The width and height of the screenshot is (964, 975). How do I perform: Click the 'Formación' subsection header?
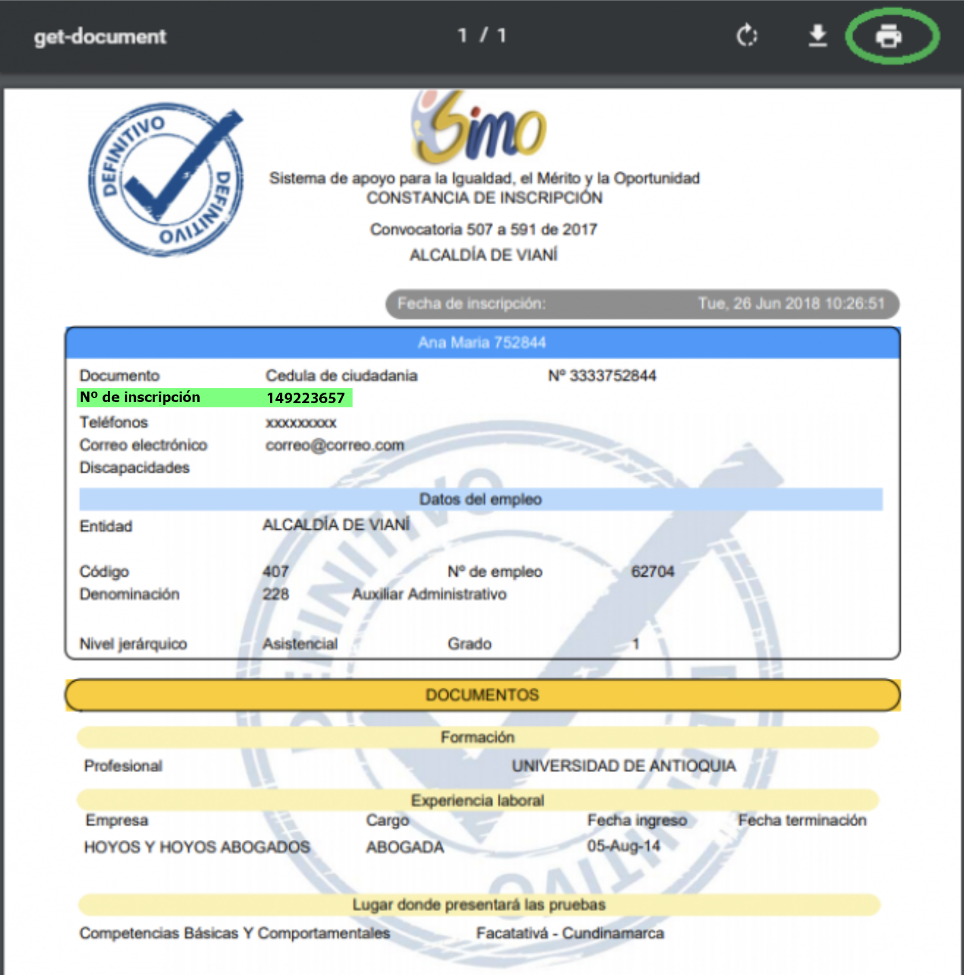tap(478, 737)
